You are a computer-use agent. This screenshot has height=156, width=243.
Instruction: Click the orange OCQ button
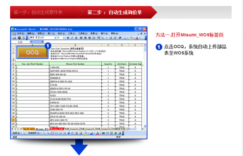pos(32,52)
